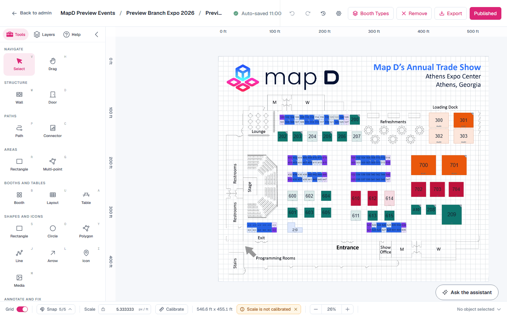Choose the Icon tool
The height and width of the screenshot is (317, 507).
[86, 256]
